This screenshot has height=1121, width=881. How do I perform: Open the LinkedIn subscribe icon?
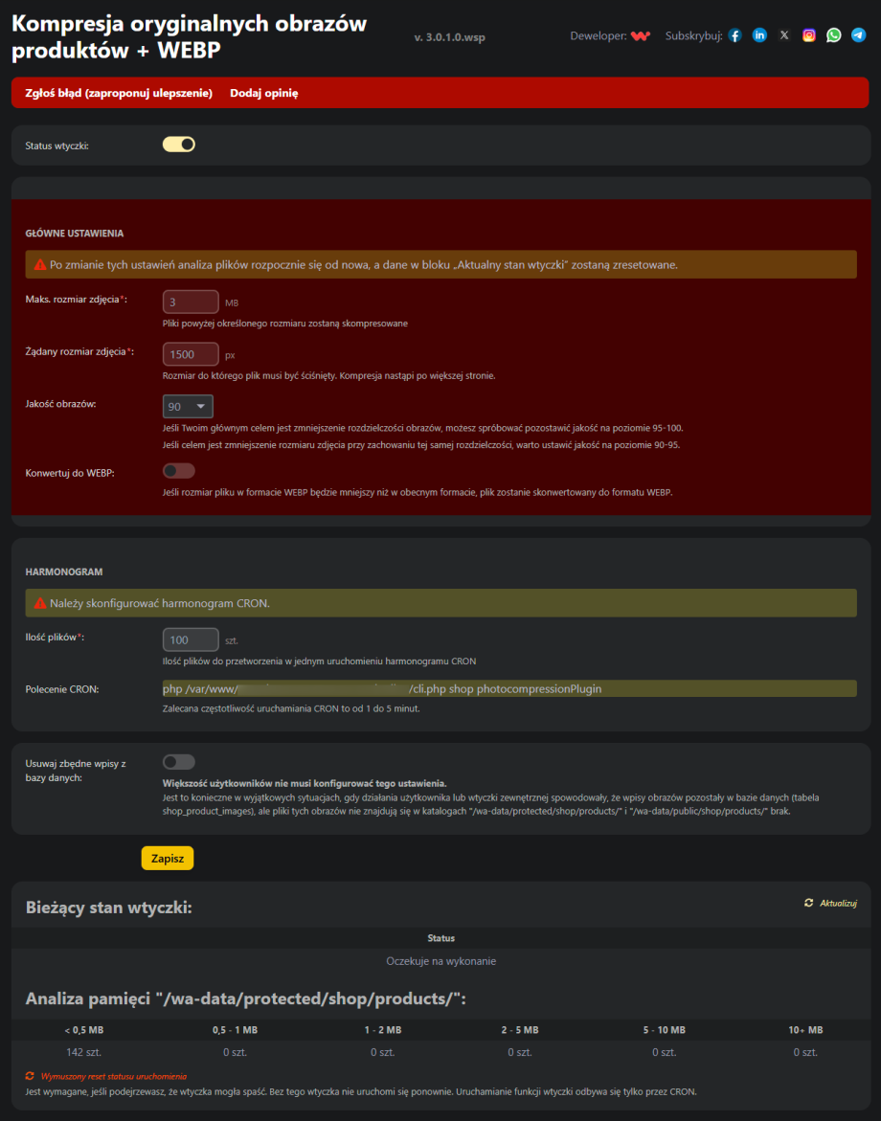(x=759, y=34)
